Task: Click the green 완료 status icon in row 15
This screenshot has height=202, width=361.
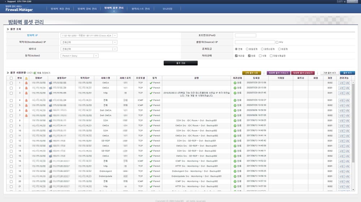Action: (x=235, y=156)
